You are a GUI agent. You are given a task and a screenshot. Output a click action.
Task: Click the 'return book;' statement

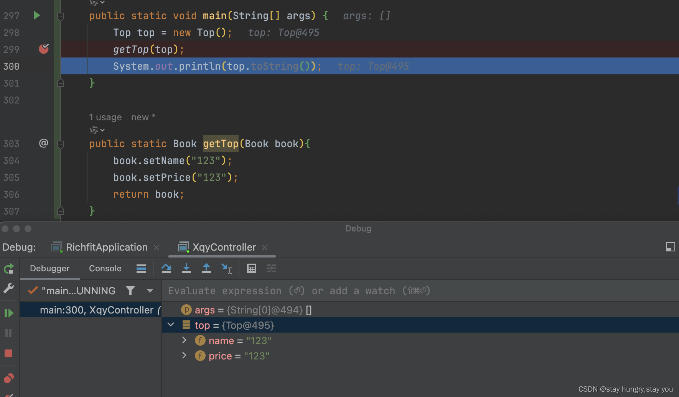(x=148, y=194)
